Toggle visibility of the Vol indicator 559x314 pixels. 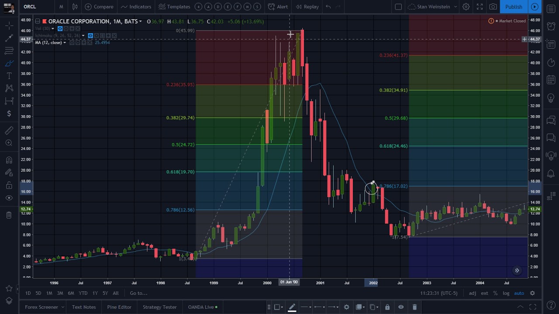click(60, 29)
